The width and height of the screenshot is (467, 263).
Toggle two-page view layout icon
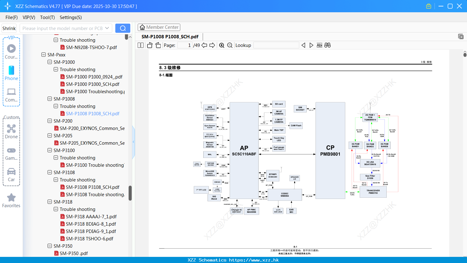(x=140, y=45)
